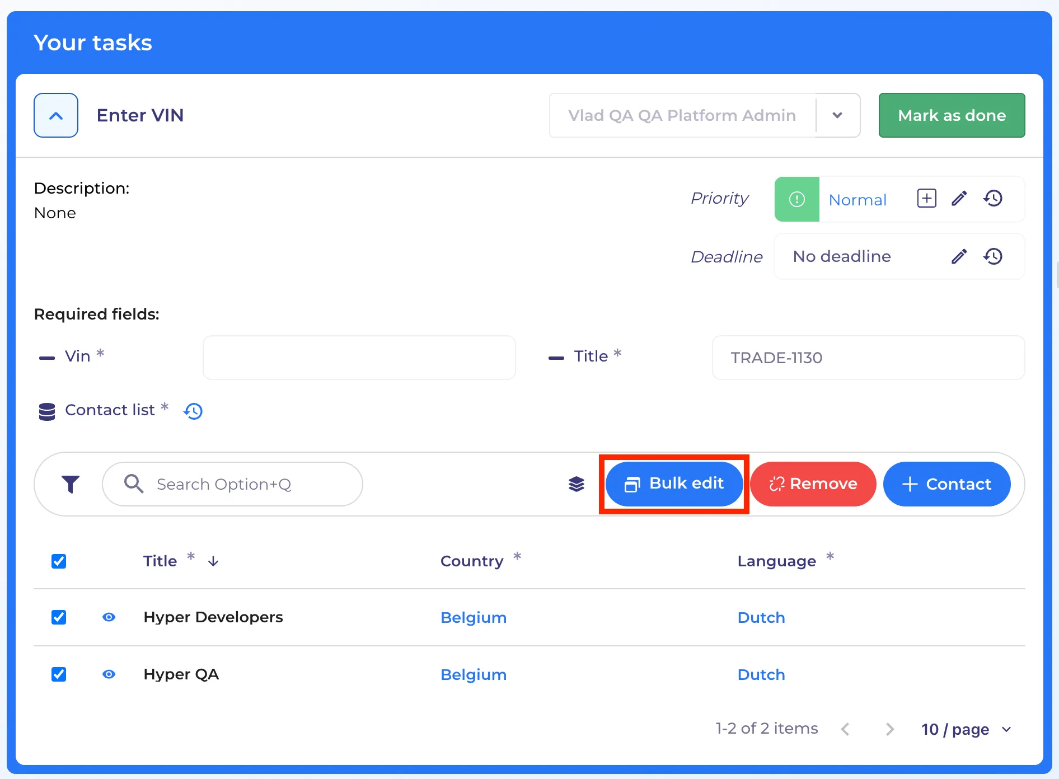Open Dutch link in Hyper Developers row
Viewport: 1059px width, 779px height.
tap(761, 618)
